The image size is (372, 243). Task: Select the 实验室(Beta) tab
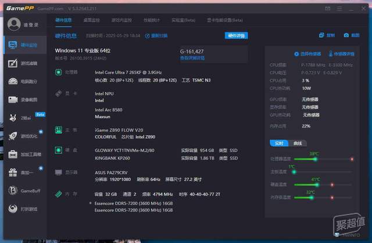pyautogui.click(x=184, y=20)
